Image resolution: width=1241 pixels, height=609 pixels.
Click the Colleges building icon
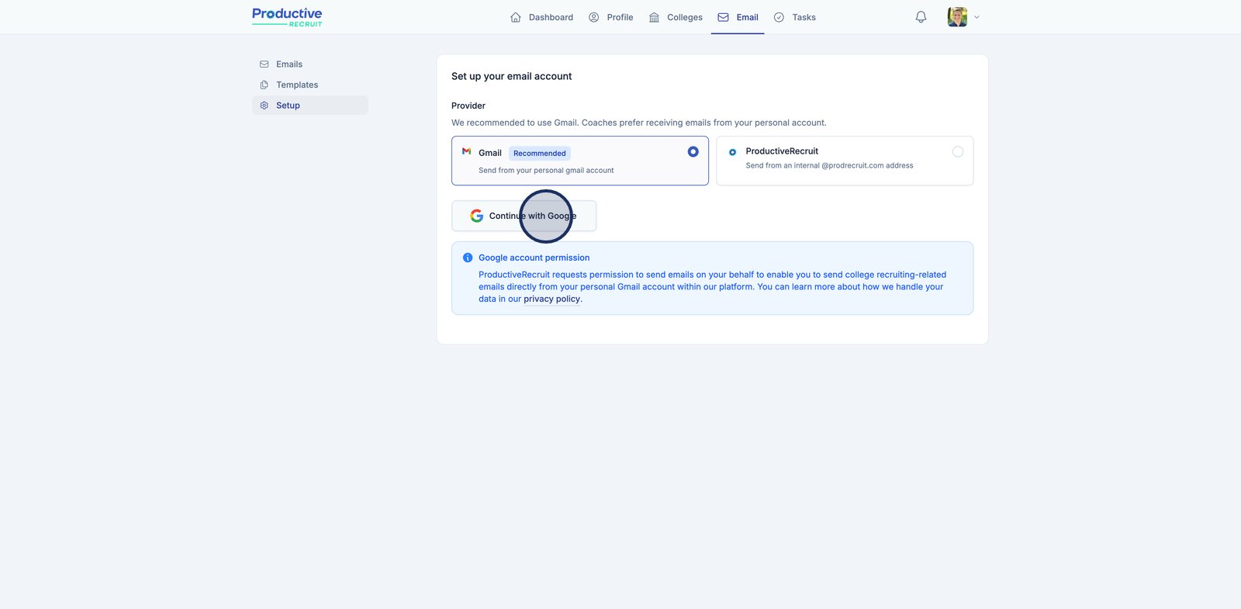click(x=654, y=17)
